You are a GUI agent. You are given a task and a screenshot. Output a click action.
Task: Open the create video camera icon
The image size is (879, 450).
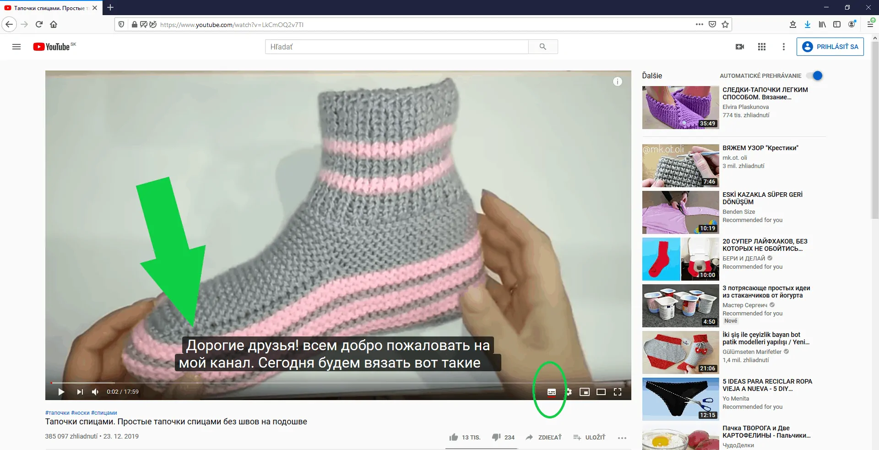click(x=739, y=47)
